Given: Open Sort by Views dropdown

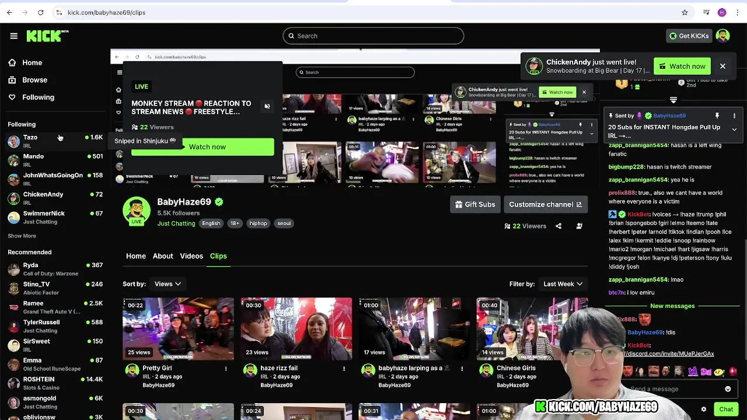Looking at the screenshot, I should coord(167,284).
